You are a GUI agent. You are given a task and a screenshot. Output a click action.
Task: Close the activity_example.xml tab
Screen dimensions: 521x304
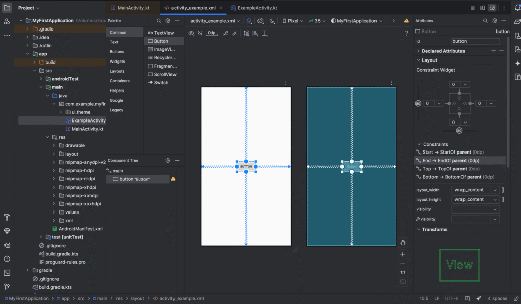[x=221, y=8]
